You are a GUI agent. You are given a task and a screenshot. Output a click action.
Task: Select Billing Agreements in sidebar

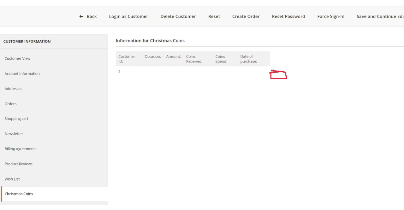coord(21,149)
